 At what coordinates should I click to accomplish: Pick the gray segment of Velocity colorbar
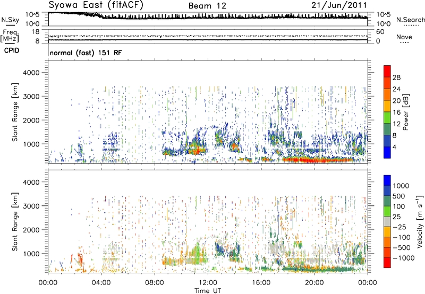387,221
